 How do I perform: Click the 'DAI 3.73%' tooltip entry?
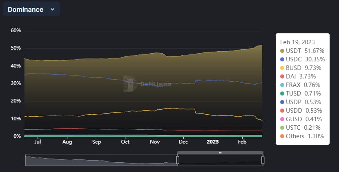(298, 76)
